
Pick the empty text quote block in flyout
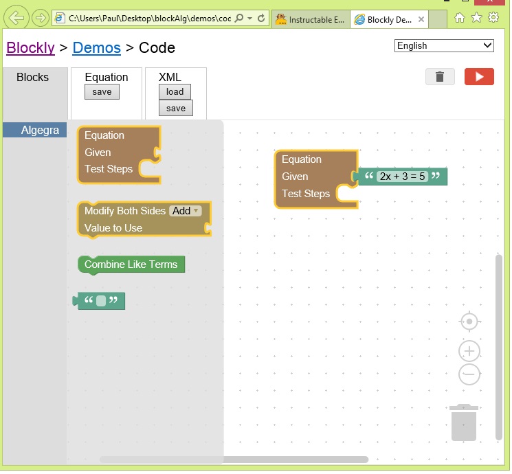[x=99, y=302]
